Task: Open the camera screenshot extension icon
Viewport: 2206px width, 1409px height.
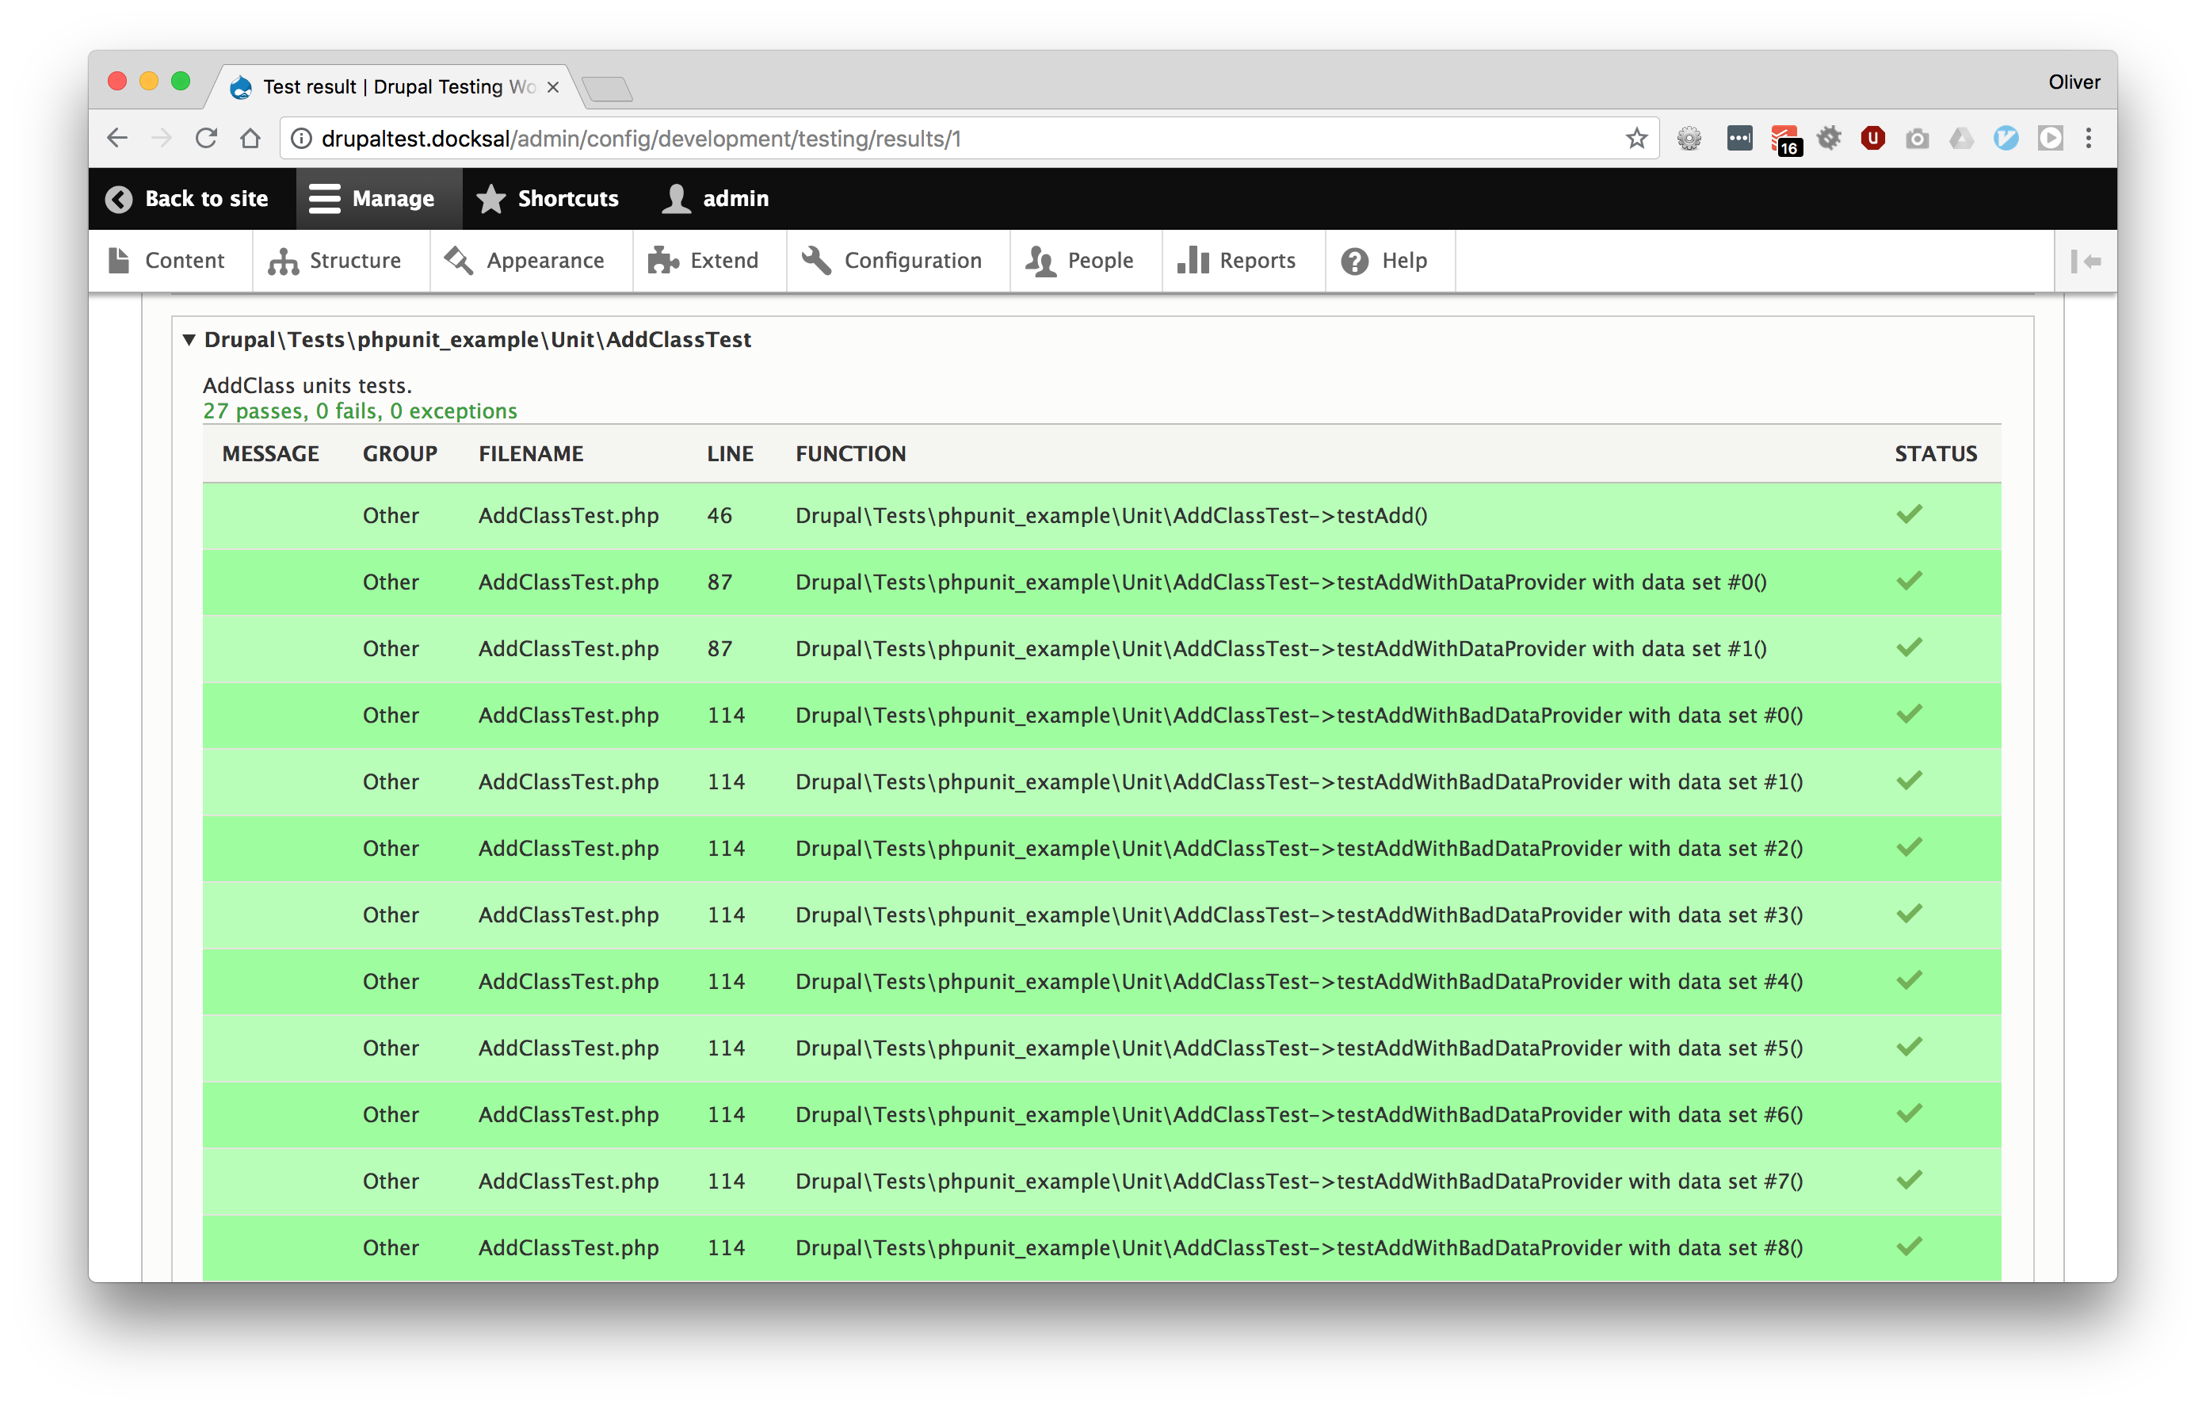Action: (x=1917, y=139)
